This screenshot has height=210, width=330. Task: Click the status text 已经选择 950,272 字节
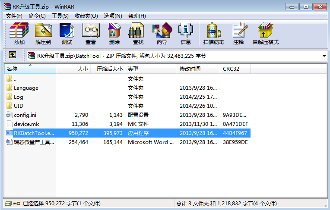(62, 204)
